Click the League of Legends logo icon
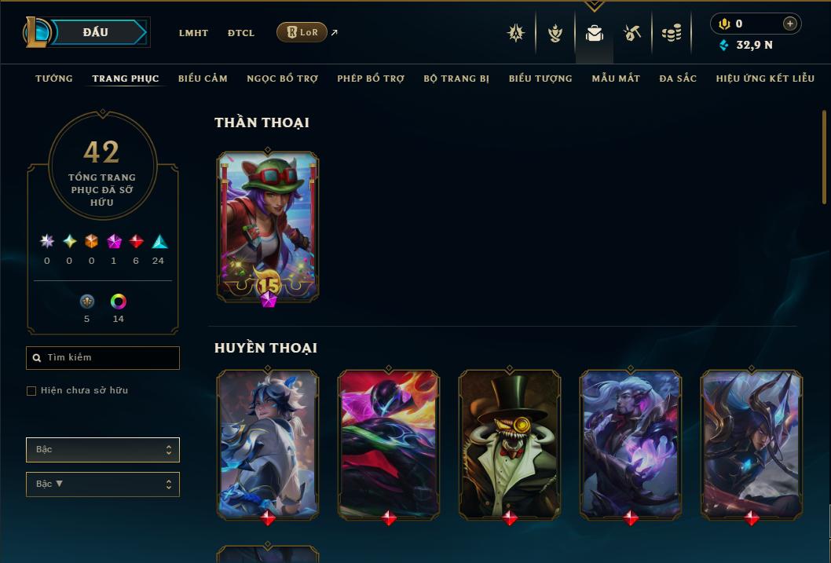 [x=37, y=31]
